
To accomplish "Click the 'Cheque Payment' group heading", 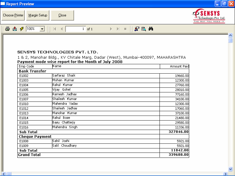I will click(x=35, y=137).
